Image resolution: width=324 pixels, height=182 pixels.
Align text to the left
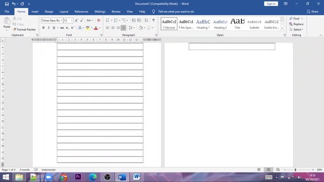pos(108,28)
